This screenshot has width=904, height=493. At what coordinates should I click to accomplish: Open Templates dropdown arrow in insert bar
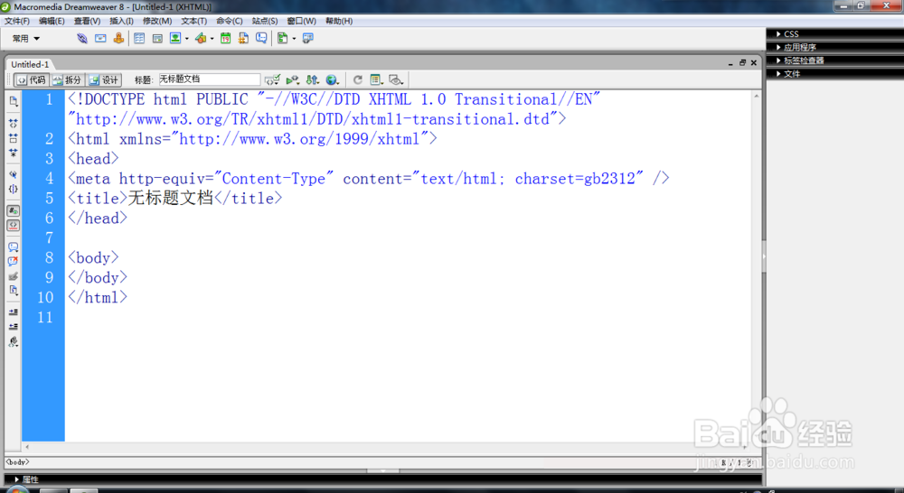point(294,39)
